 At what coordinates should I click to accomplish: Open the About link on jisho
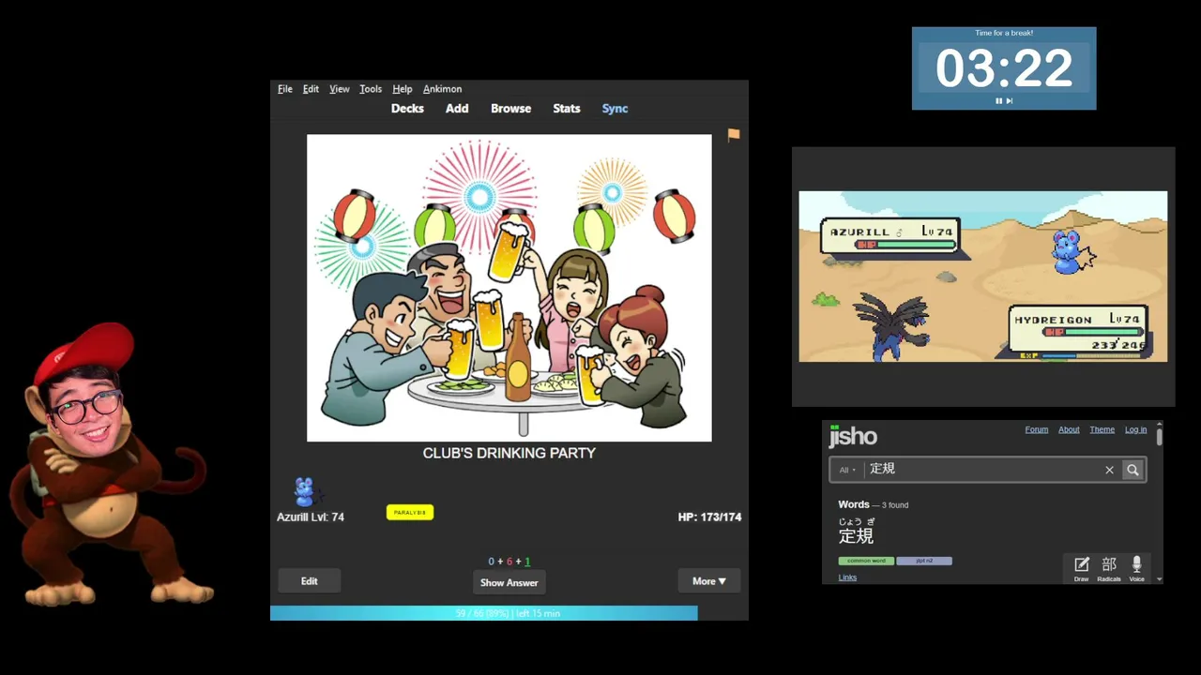[x=1069, y=429]
